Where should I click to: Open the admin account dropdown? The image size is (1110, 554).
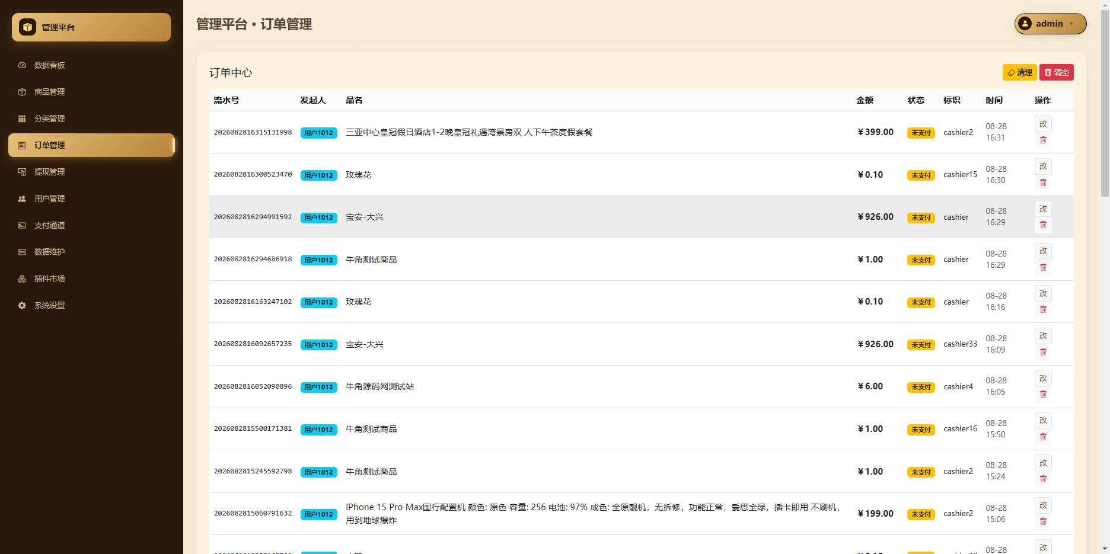1050,24
